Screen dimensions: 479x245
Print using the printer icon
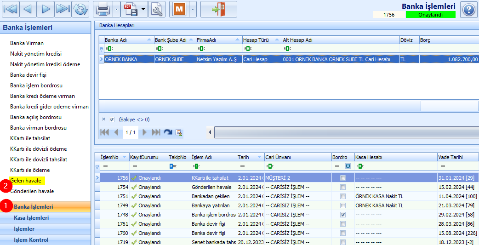(x=103, y=9)
